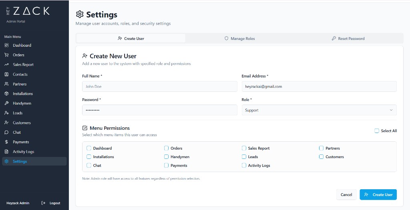Open the Reset Password tab
The width and height of the screenshot is (410, 210).
(348, 38)
